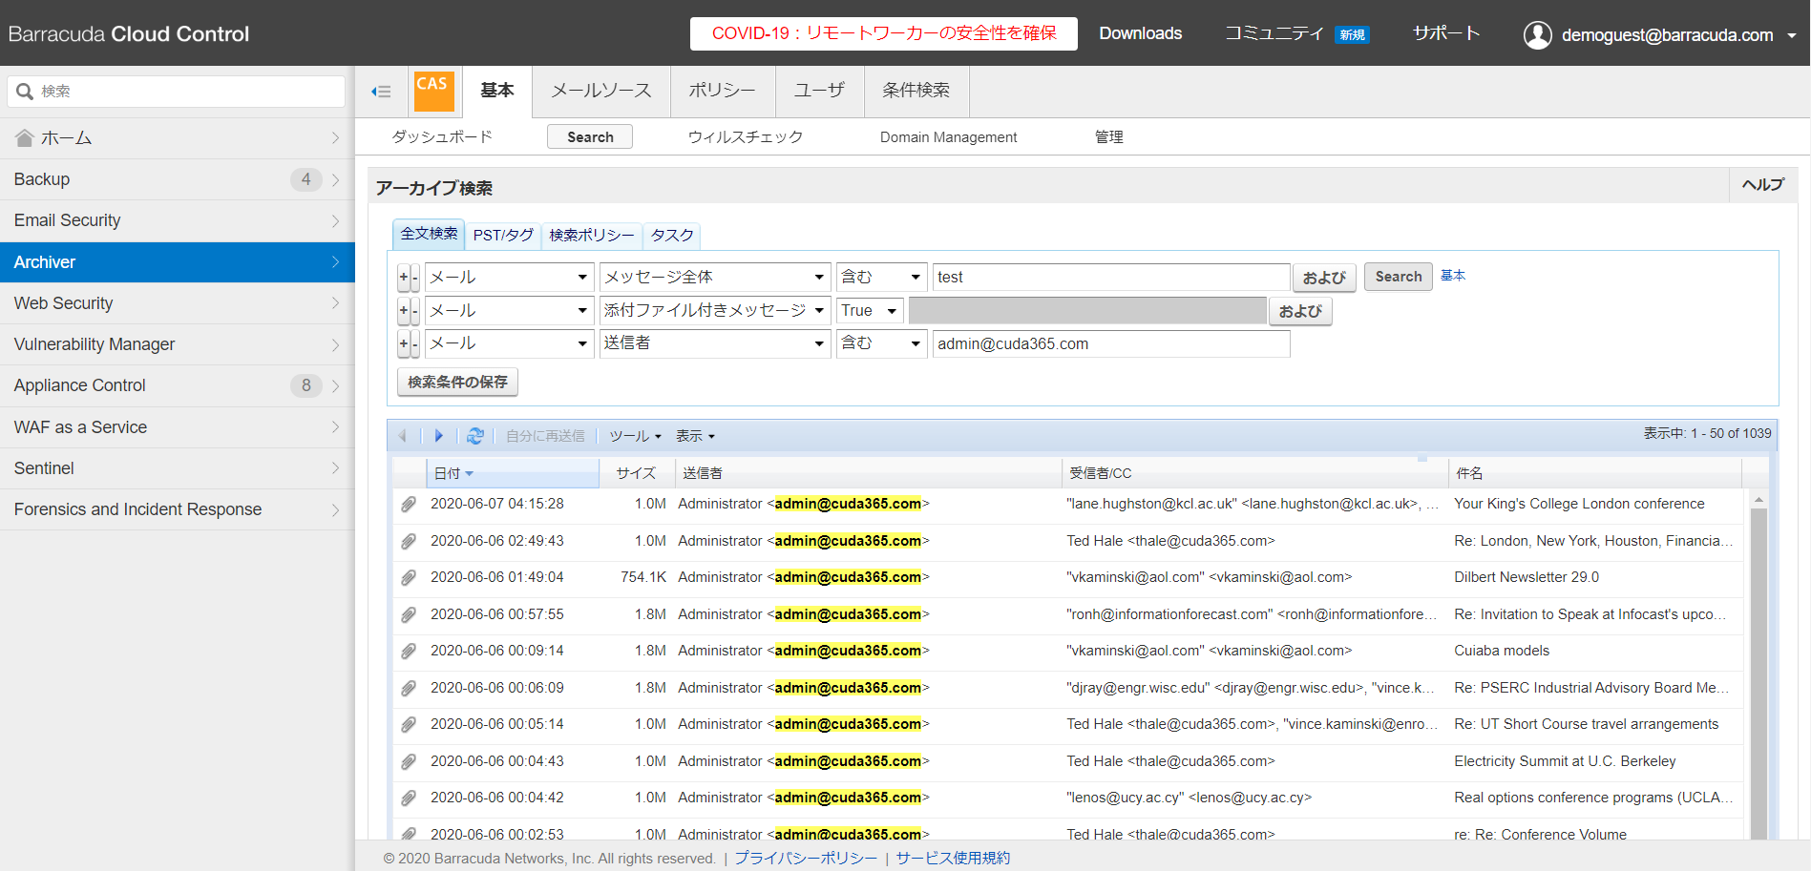Click attachment icon on 00:05:14 message
Image resolution: width=1811 pixels, height=871 pixels.
pos(409,724)
